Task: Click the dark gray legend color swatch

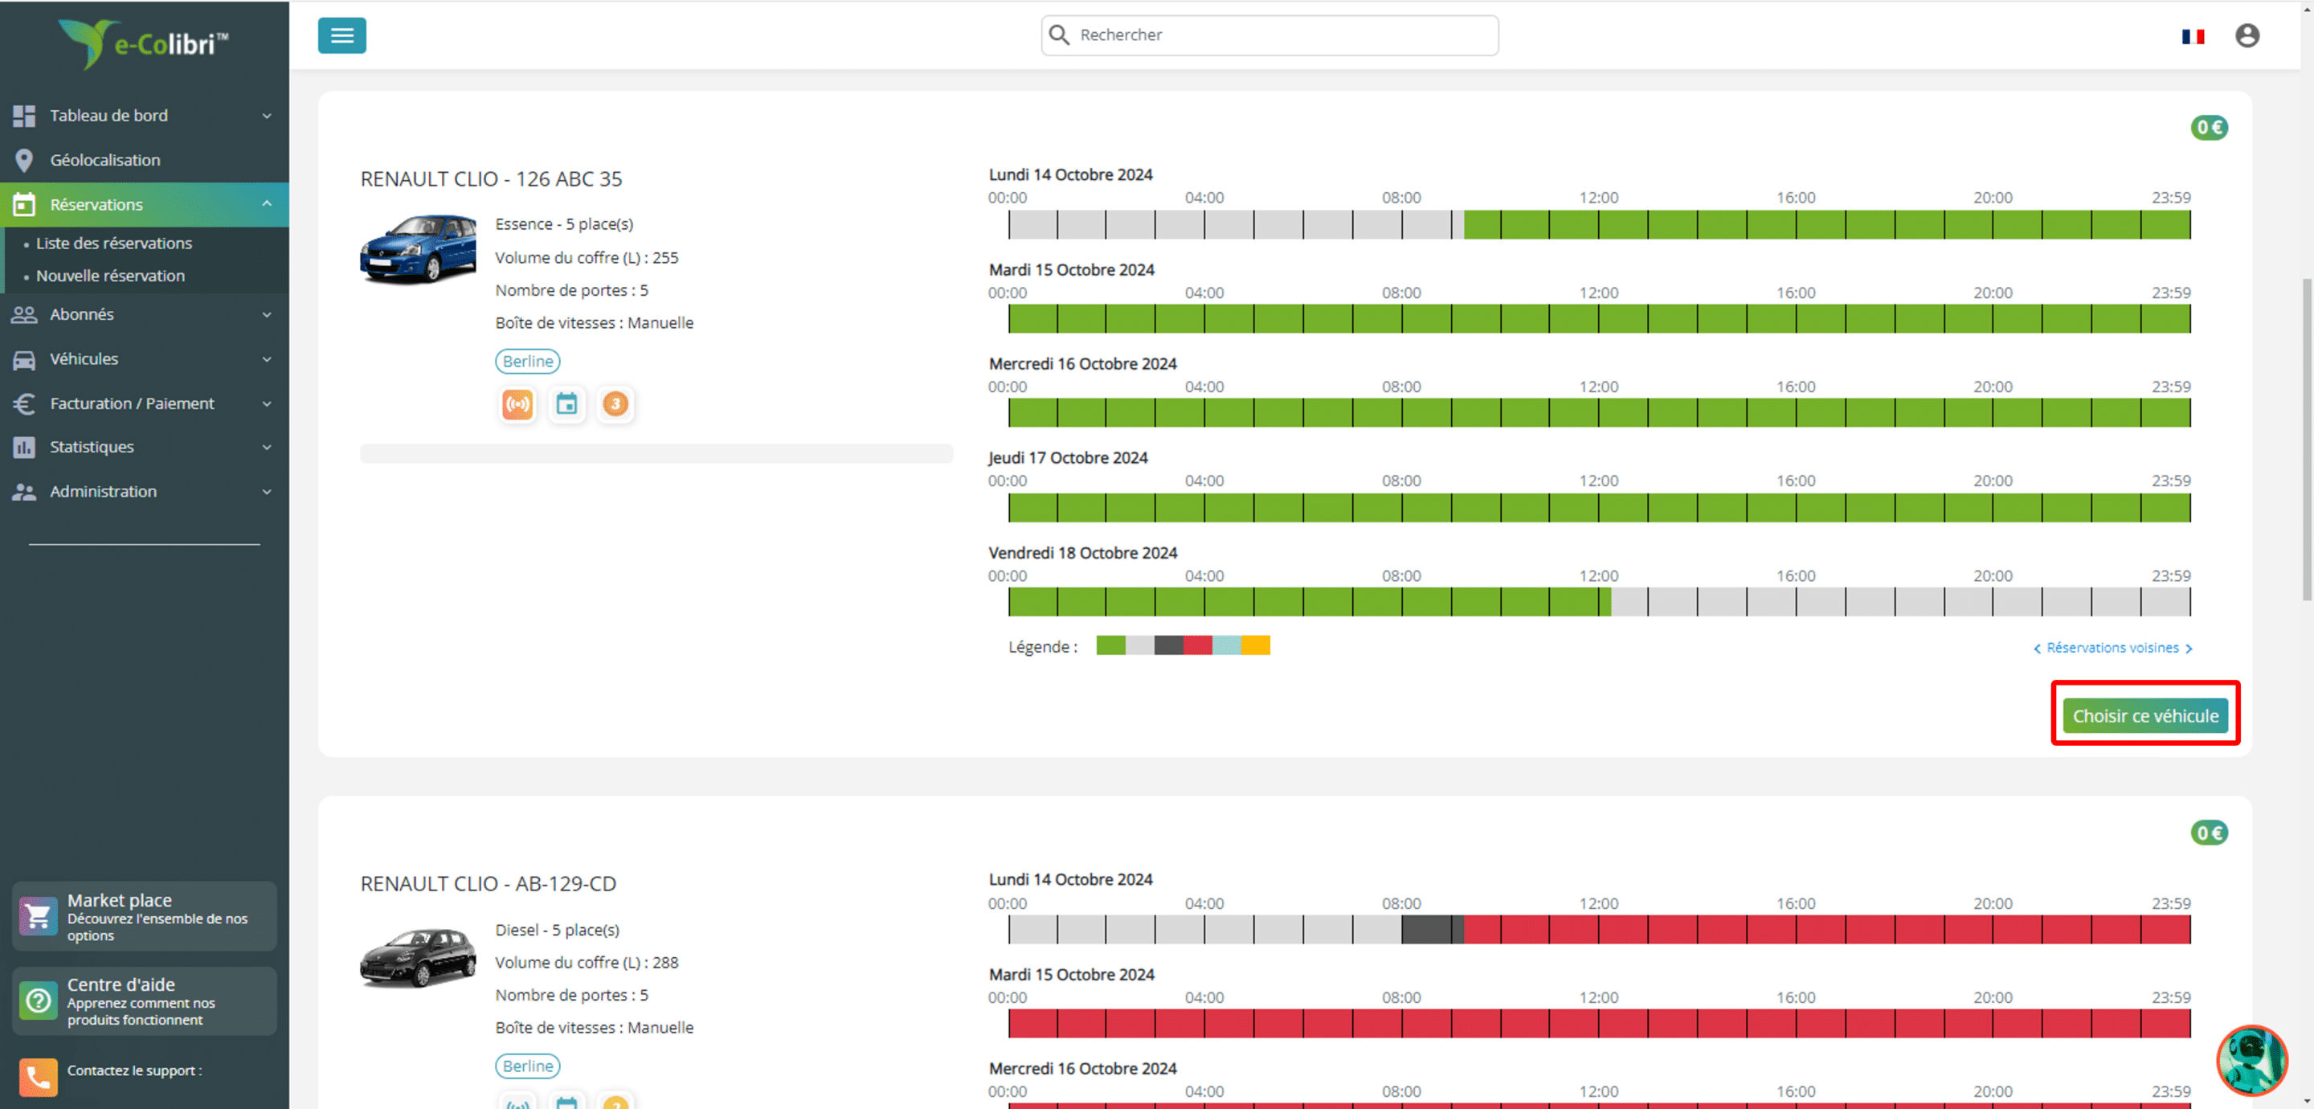Action: coord(1169,645)
